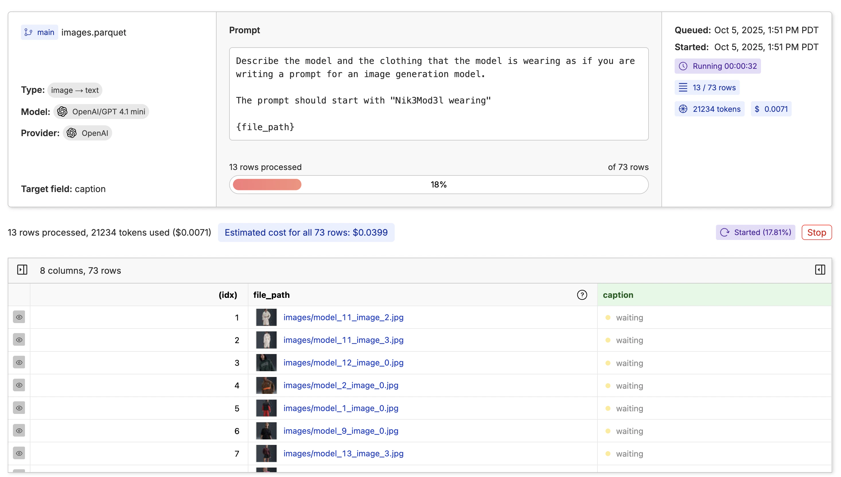841x477 pixels.
Task: Open the image → text type selector
Action: [x=74, y=90]
